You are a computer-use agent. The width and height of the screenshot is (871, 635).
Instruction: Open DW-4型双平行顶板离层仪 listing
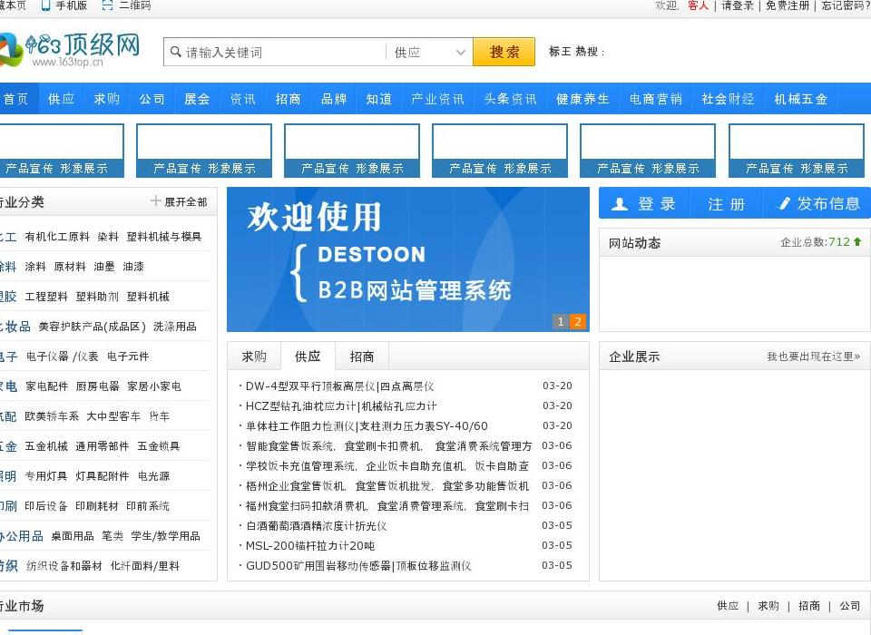coord(339,386)
